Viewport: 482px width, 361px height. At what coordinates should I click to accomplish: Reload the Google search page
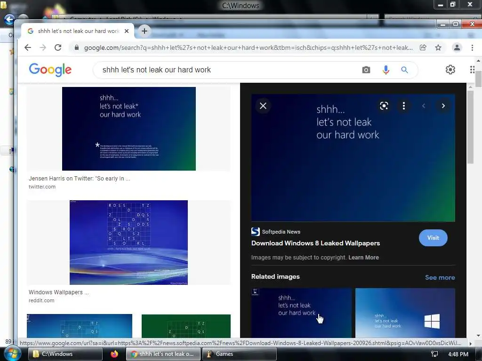pos(58,47)
